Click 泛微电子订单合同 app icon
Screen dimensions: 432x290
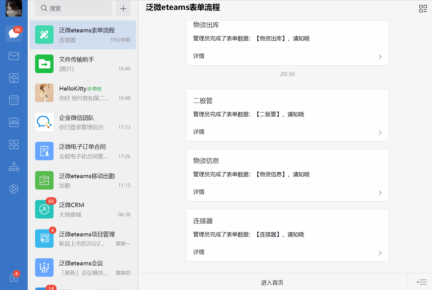(44, 151)
